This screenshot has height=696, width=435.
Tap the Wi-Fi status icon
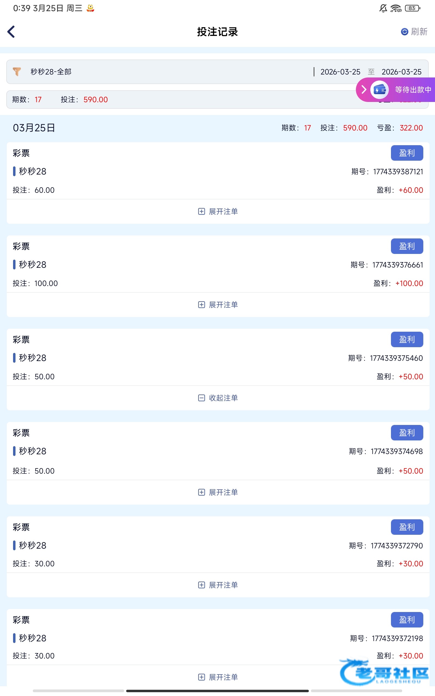(396, 8)
